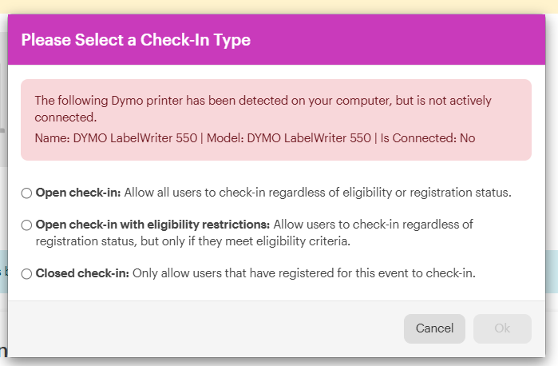Viewport: 558px width, 366px height.
Task: Click the "Please Select a Check-In Type" title
Action: 136,40
